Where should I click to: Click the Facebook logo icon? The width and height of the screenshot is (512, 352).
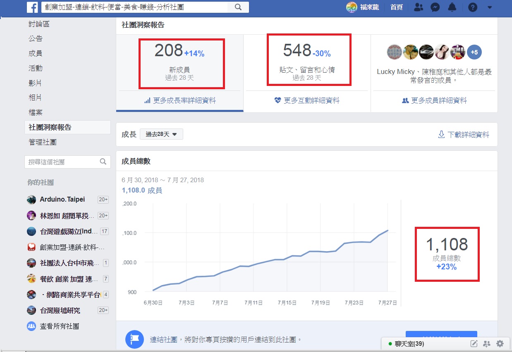click(x=33, y=7)
